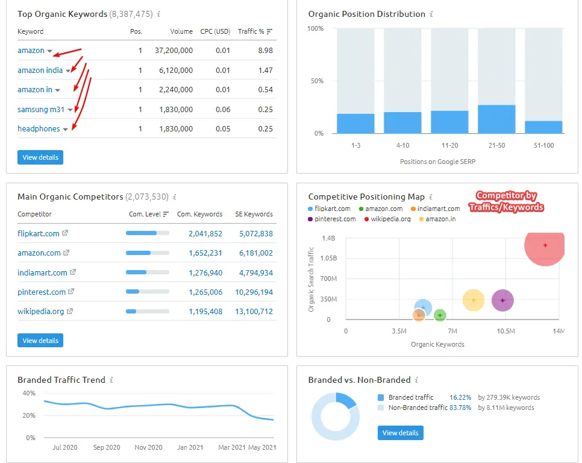Toggle wikipedia.org legend entry in positioning map
582x463 pixels.
coord(387,219)
